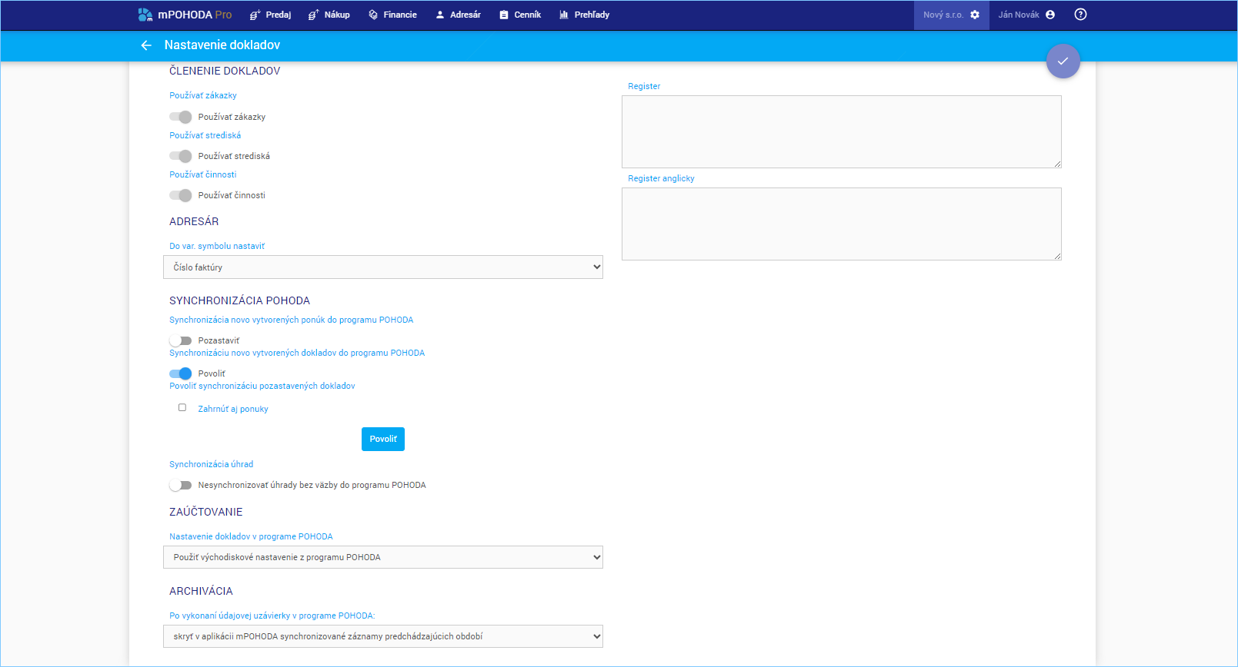Click the Nastavenie dokladov v programe POHODA label

251,536
